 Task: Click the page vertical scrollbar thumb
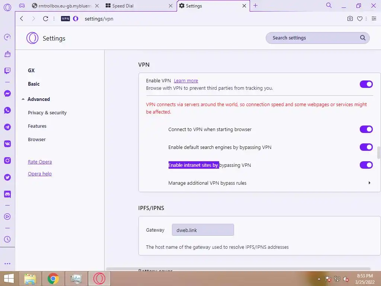(378, 153)
